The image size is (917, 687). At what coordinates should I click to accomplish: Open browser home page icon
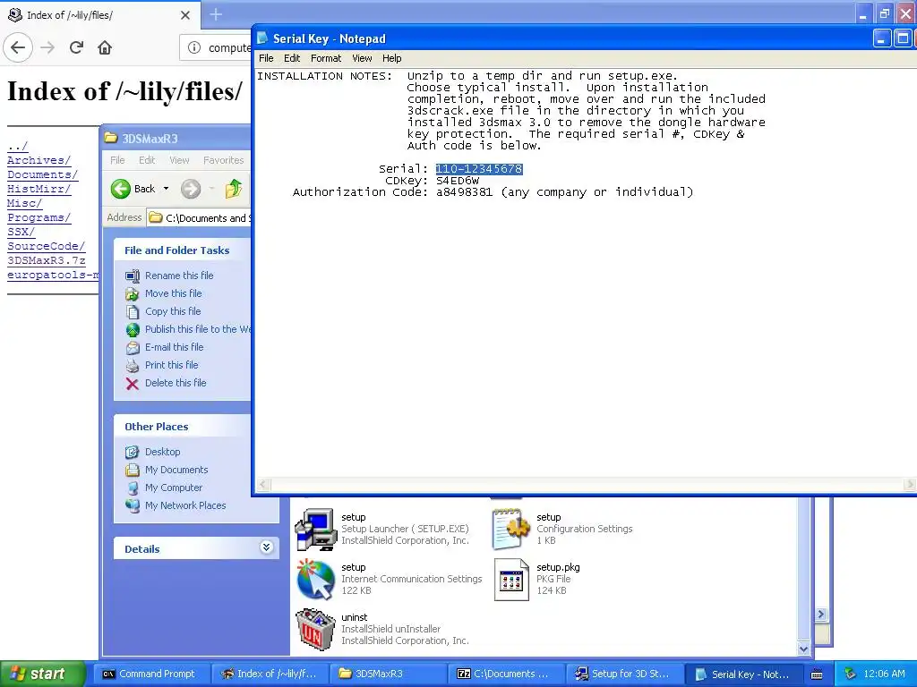[105, 47]
